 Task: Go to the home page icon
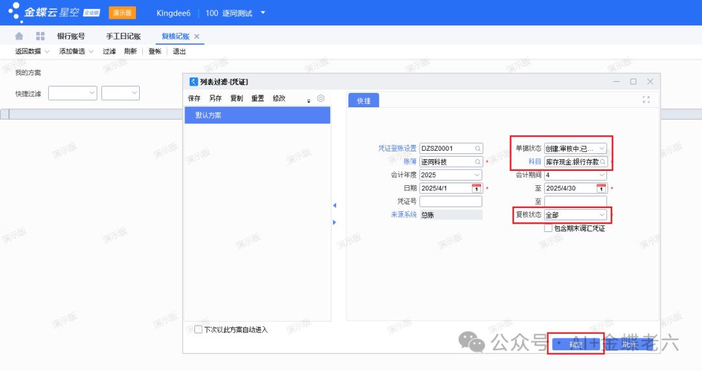click(19, 36)
